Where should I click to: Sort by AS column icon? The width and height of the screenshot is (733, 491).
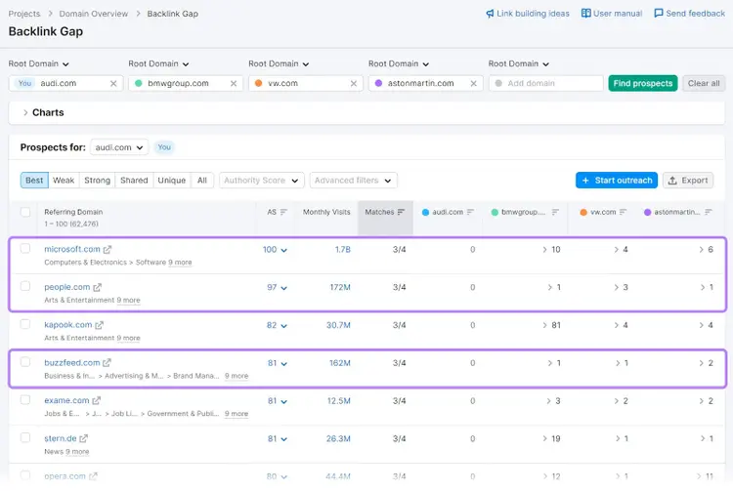point(283,213)
